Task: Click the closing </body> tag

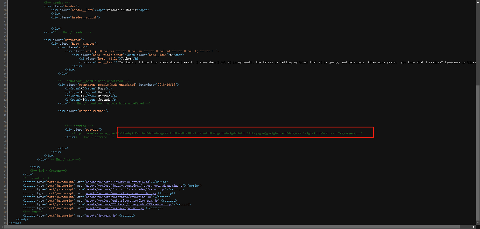Action: click(x=22, y=219)
